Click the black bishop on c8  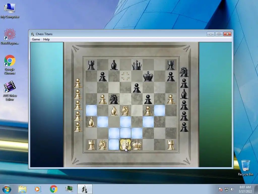[x=114, y=65]
